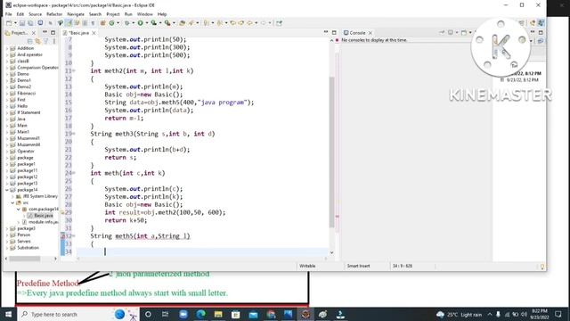The image size is (570, 321).
Task: Click the New Java Class icon in toolbar
Action: [x=111, y=23]
